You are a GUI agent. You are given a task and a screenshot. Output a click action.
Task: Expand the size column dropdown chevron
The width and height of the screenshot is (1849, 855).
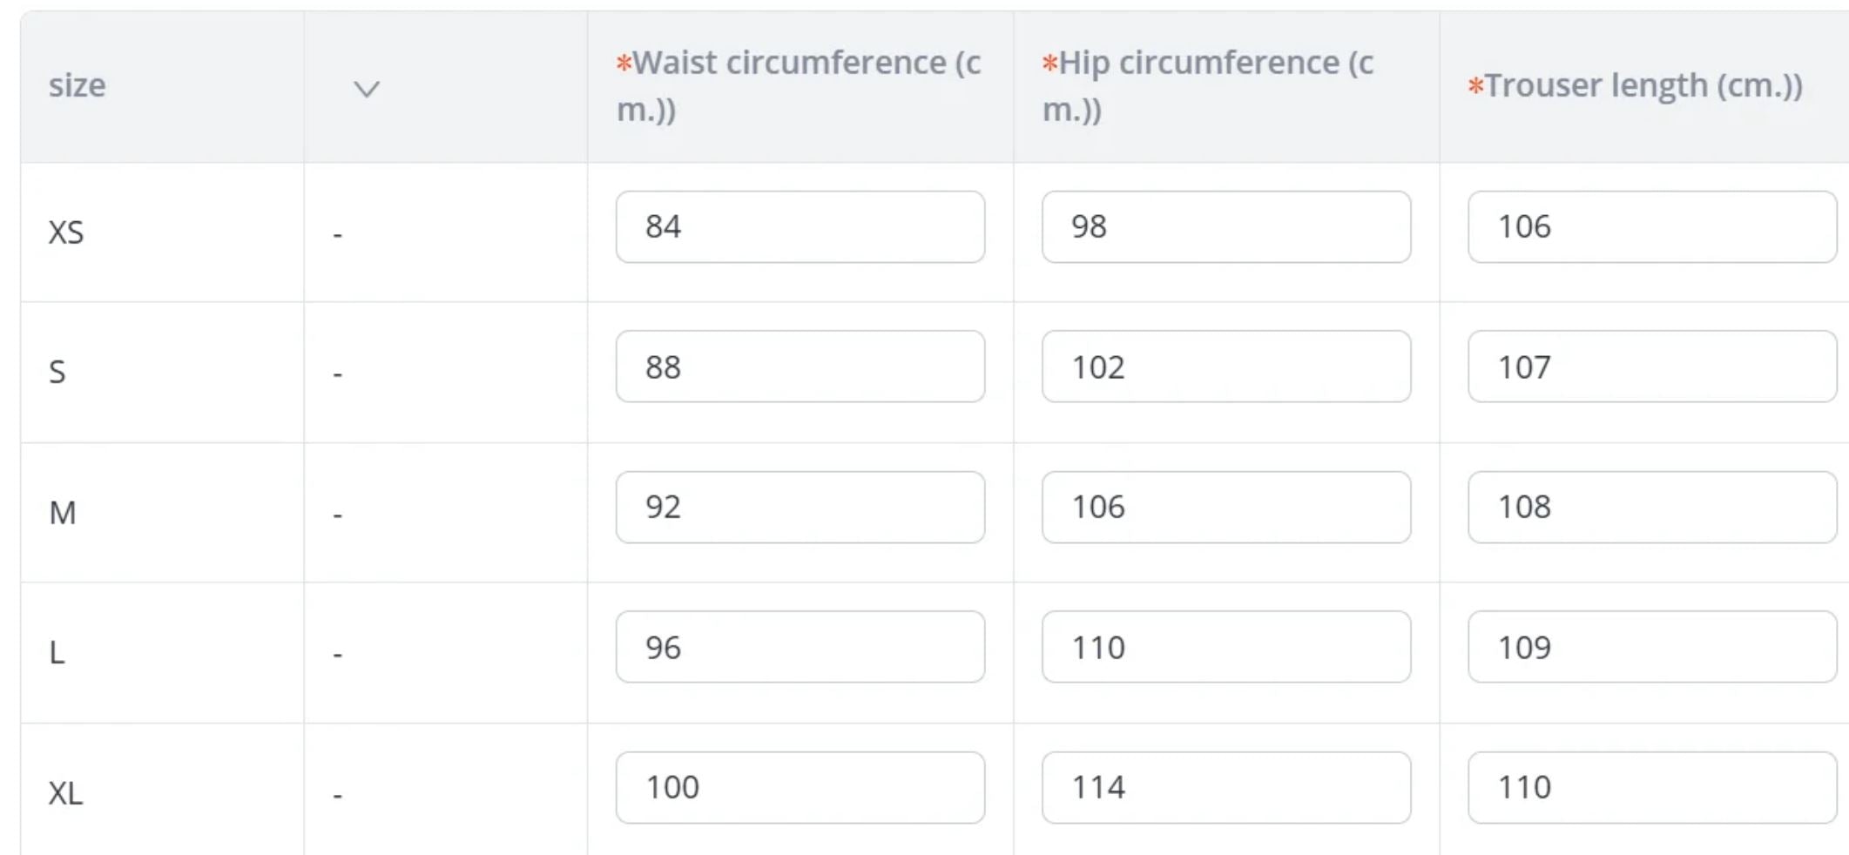pyautogui.click(x=366, y=89)
